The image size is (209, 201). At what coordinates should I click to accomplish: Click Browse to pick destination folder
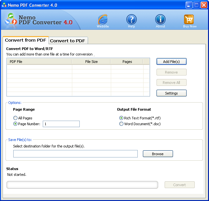coord(158,154)
